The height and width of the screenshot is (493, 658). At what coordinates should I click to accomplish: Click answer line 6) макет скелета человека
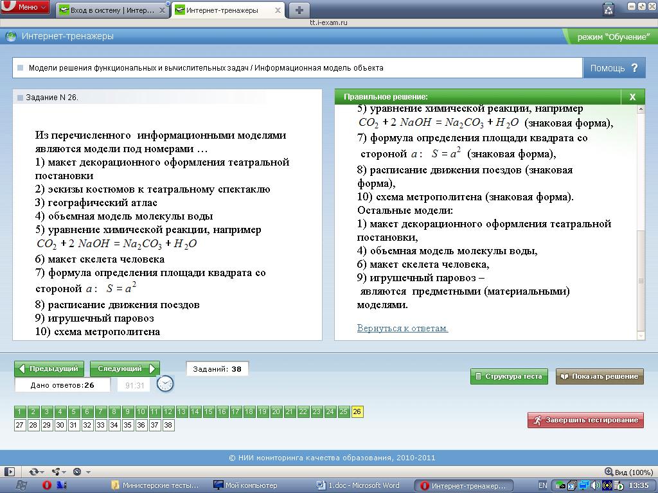tap(100, 259)
